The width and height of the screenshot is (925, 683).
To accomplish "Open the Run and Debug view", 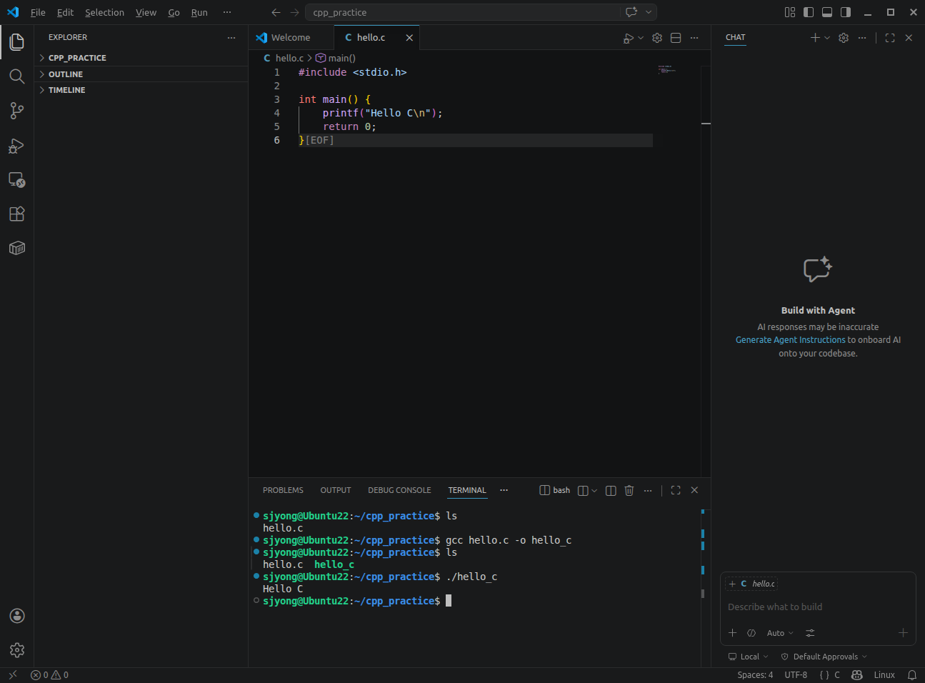I will 17,146.
